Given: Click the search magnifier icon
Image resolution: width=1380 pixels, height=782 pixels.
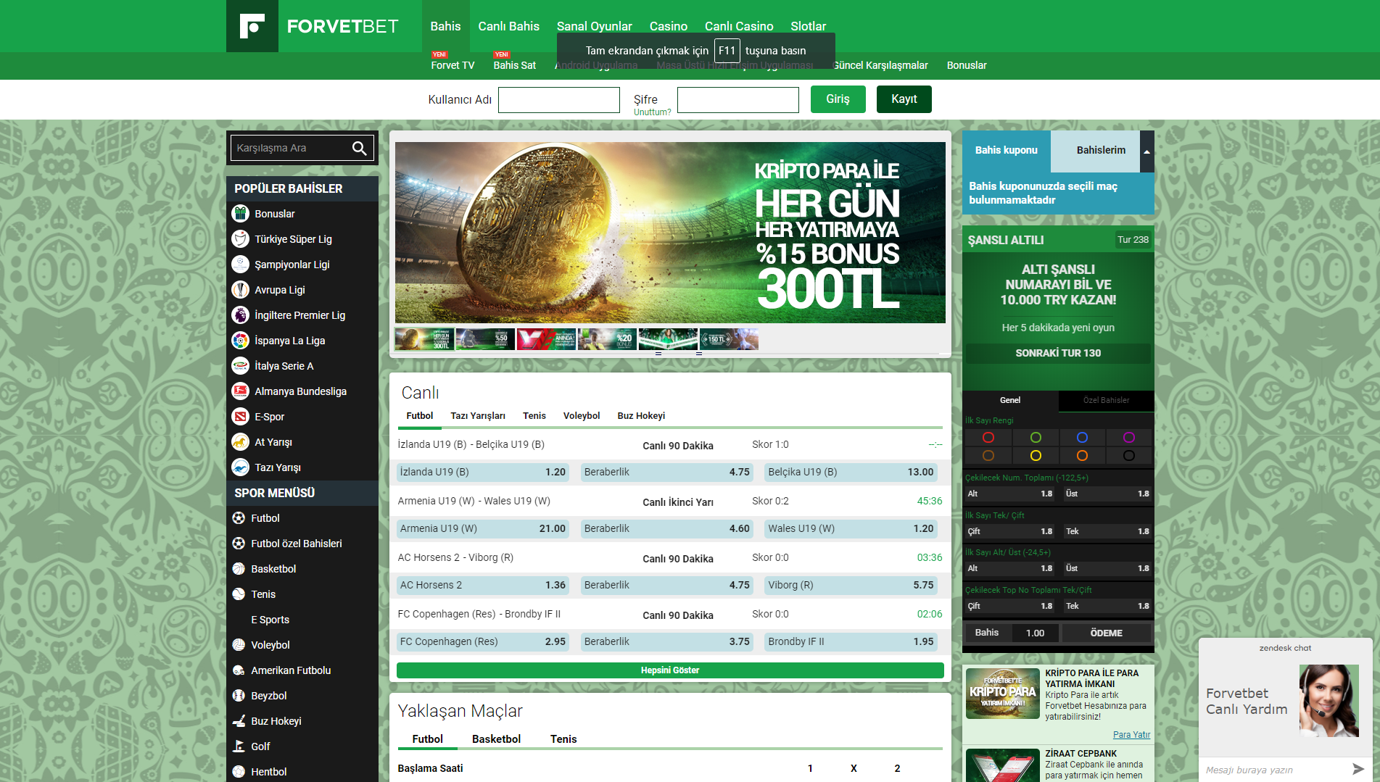Looking at the screenshot, I should [x=359, y=149].
